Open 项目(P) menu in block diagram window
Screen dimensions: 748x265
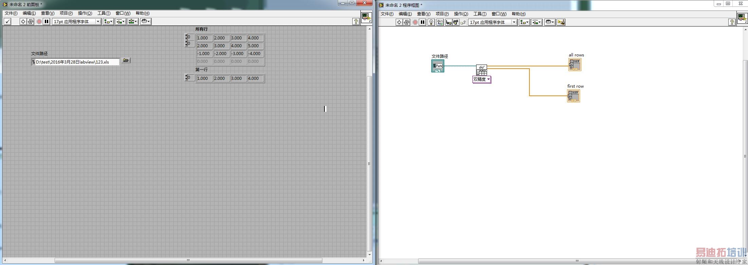(442, 14)
